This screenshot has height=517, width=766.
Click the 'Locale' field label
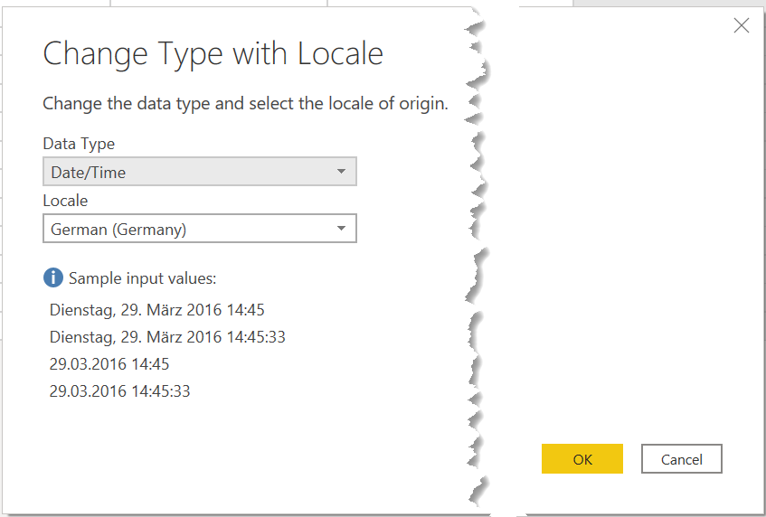pos(65,201)
